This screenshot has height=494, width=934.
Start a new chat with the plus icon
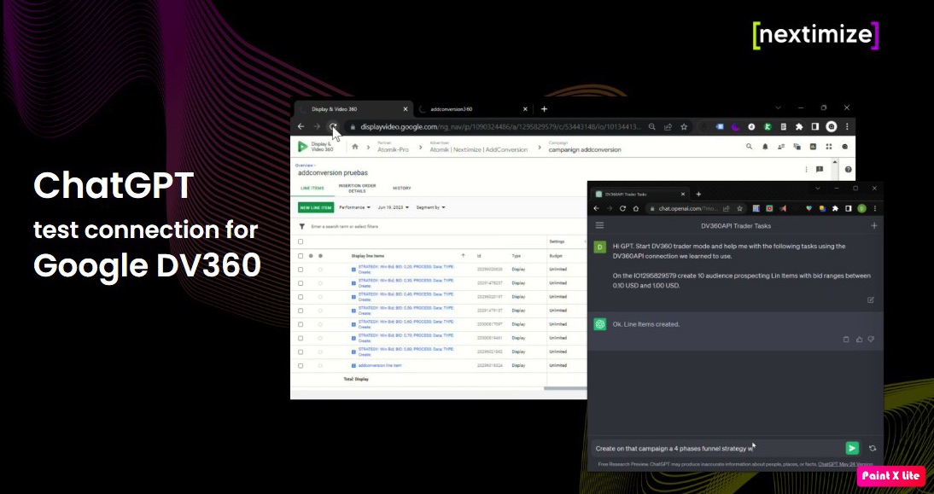[x=873, y=225]
